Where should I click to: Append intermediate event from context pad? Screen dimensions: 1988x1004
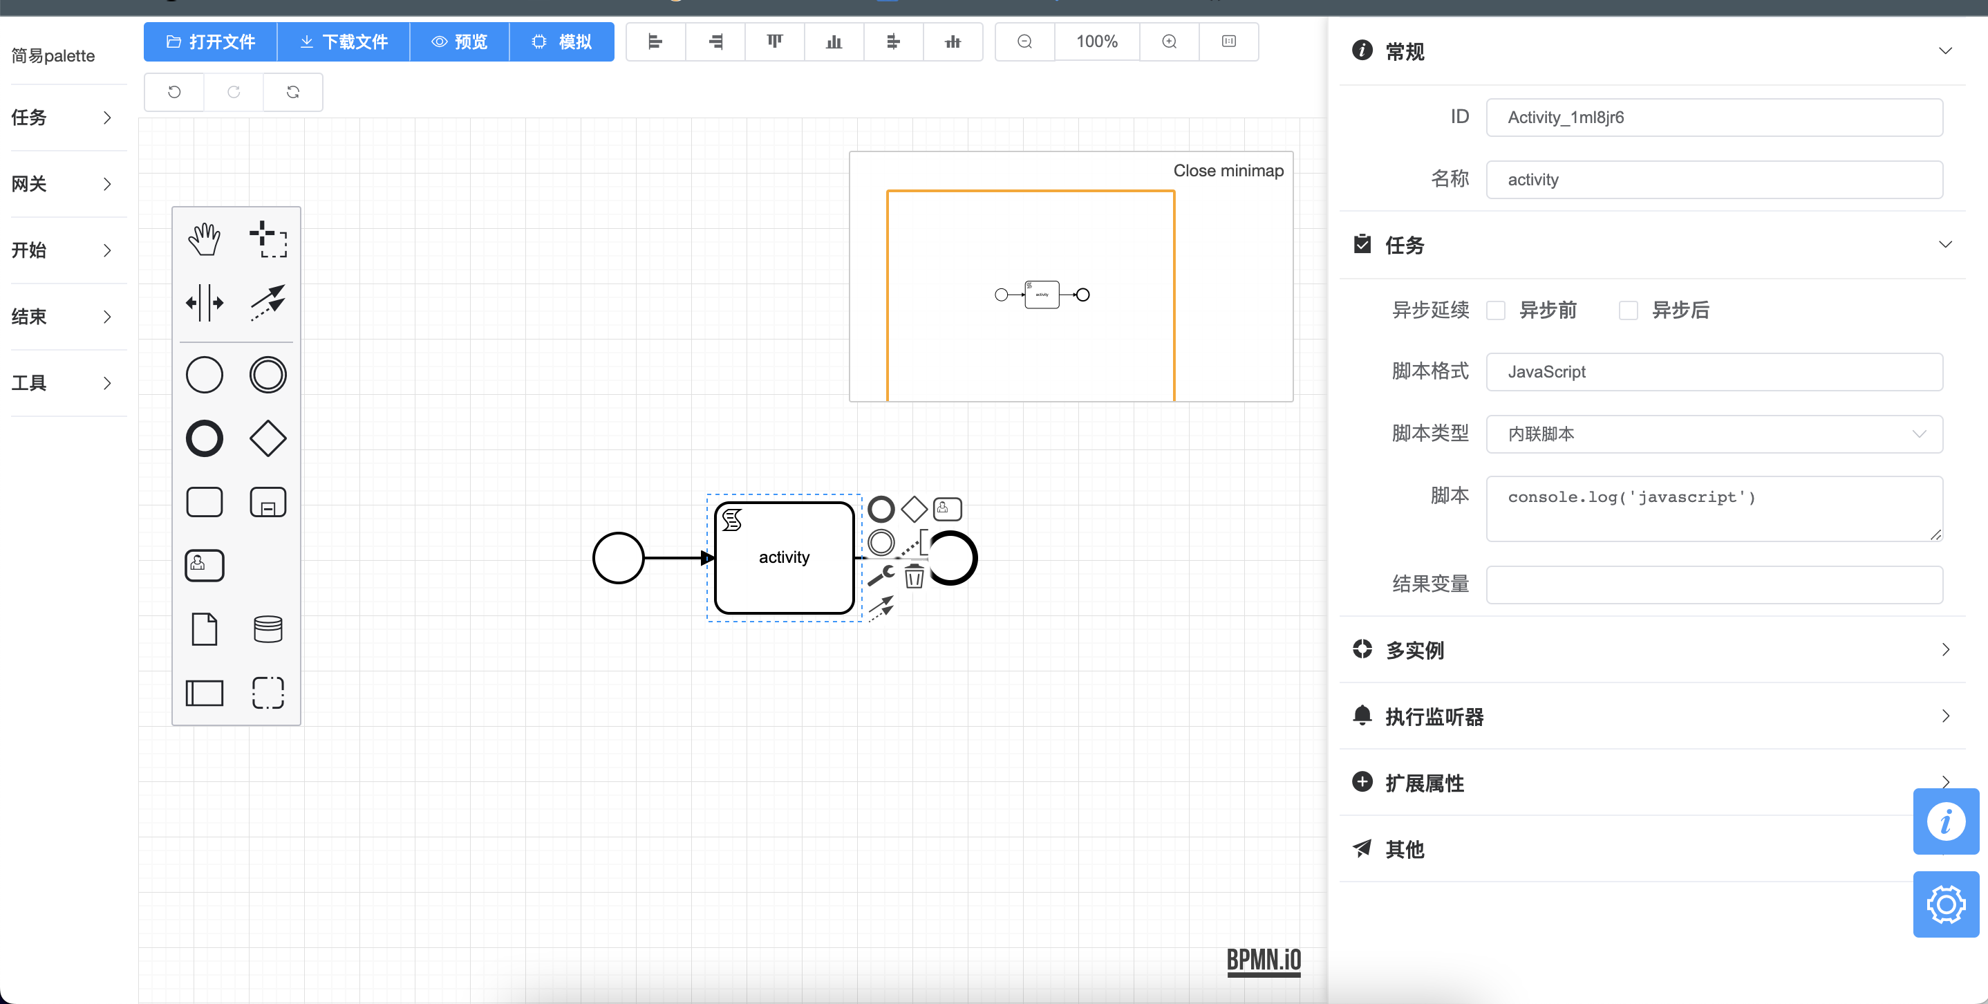(x=881, y=543)
